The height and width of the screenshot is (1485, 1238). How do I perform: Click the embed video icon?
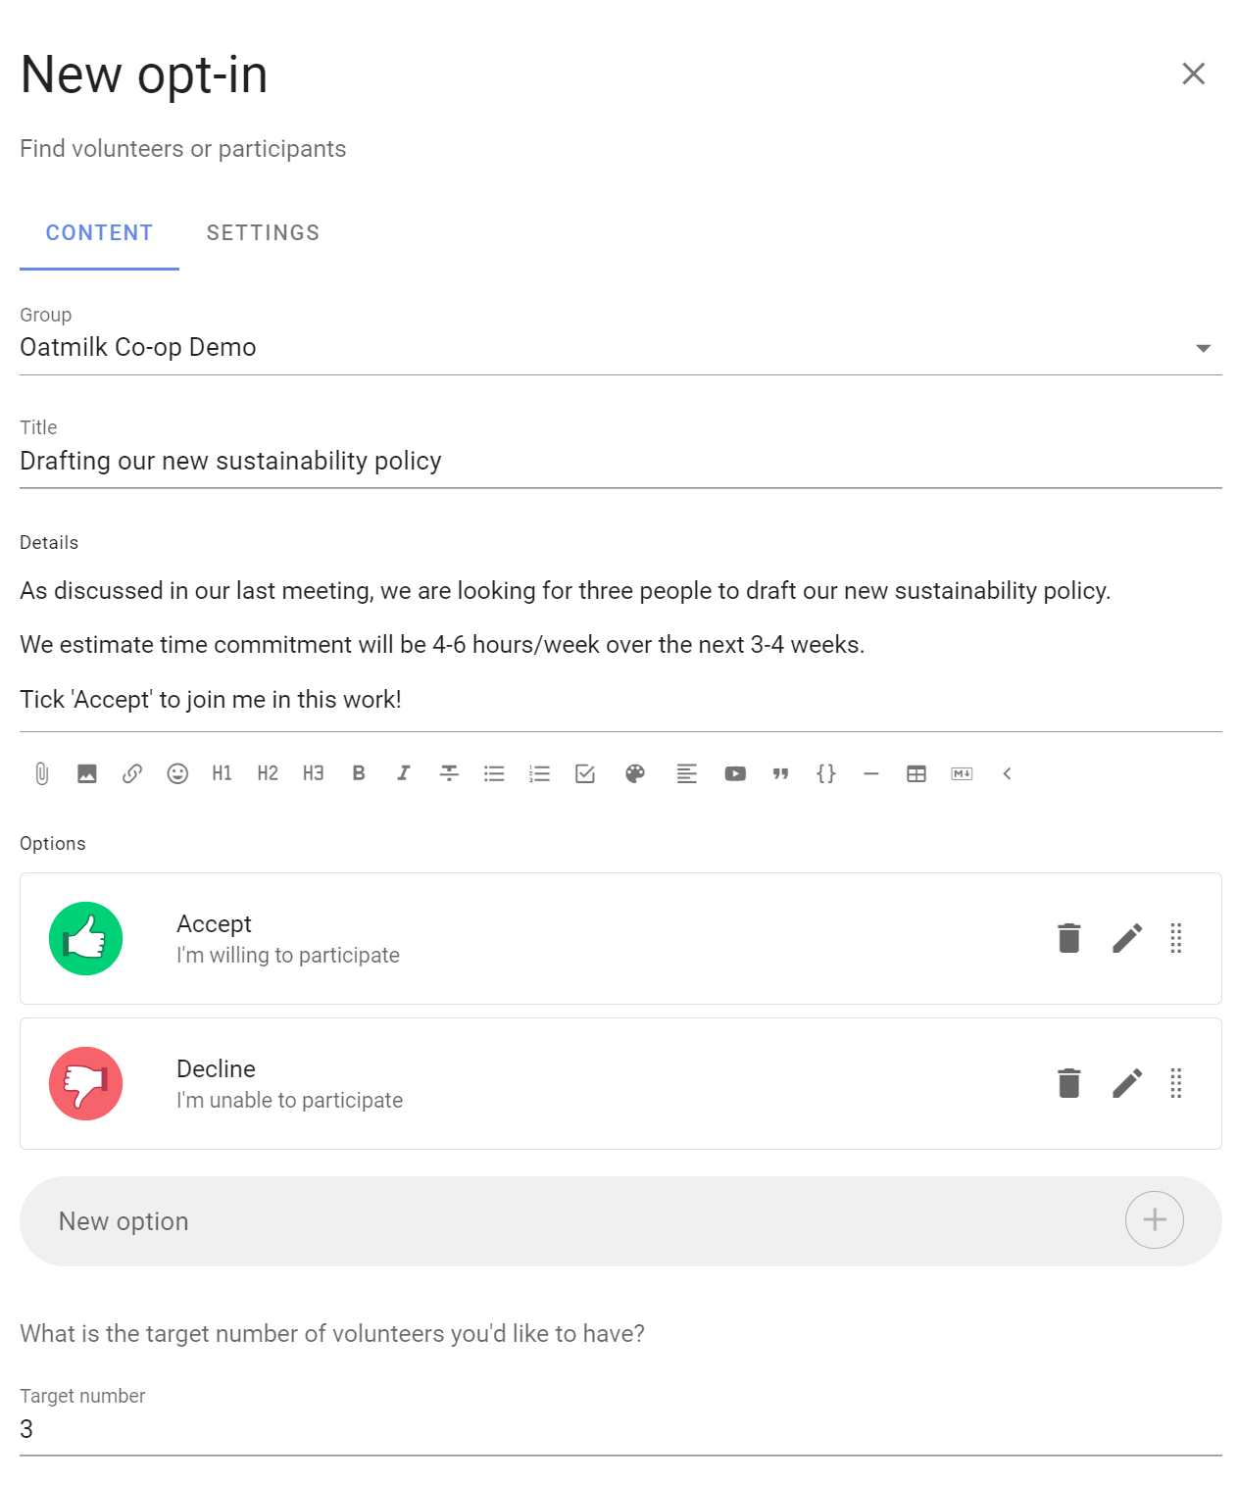pyautogui.click(x=735, y=773)
